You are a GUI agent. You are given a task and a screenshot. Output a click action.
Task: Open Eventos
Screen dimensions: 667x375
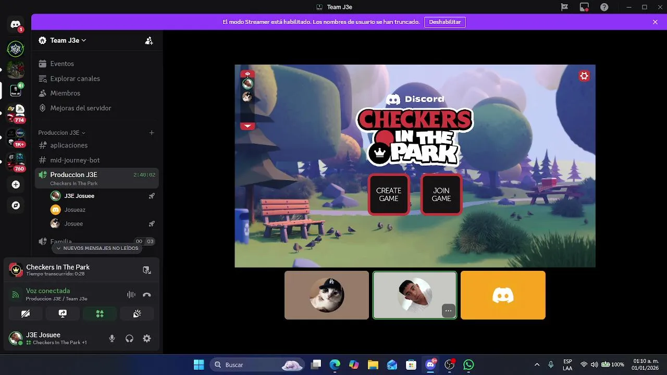click(97, 64)
